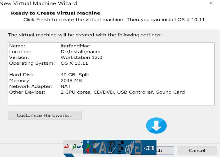Screen dimensions: 220x157
Task: Select the Workstation 12.0 version entry
Action: 81,57
